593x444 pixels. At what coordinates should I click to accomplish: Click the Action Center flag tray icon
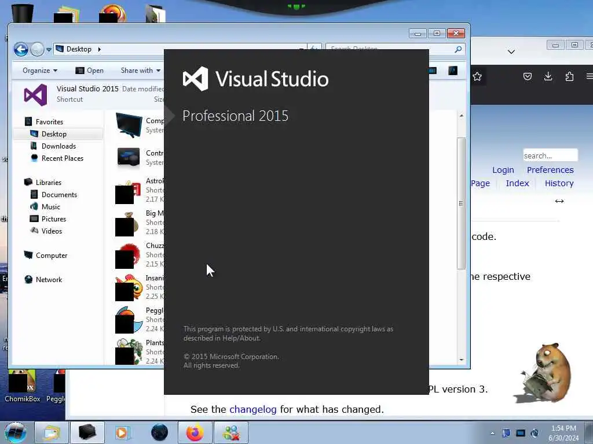click(x=506, y=433)
